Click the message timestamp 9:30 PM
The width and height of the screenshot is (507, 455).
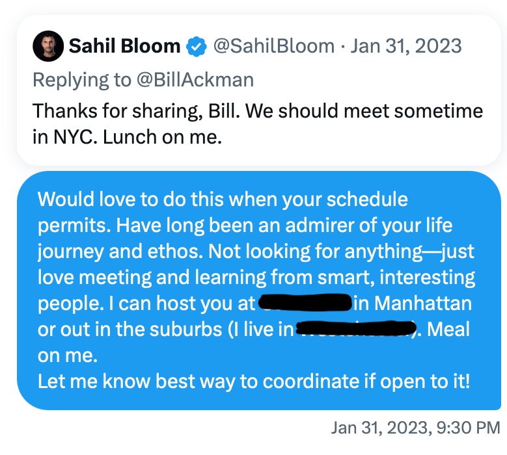coord(468,428)
